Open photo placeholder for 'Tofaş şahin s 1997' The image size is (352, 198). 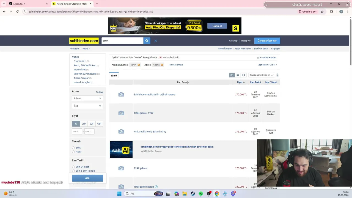(121, 113)
